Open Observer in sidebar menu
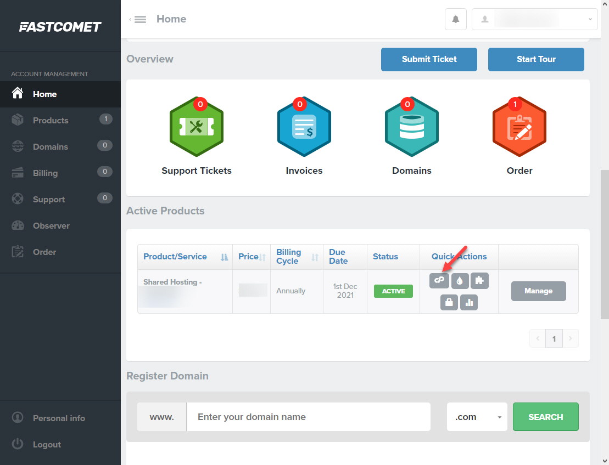609x465 pixels. point(60,226)
